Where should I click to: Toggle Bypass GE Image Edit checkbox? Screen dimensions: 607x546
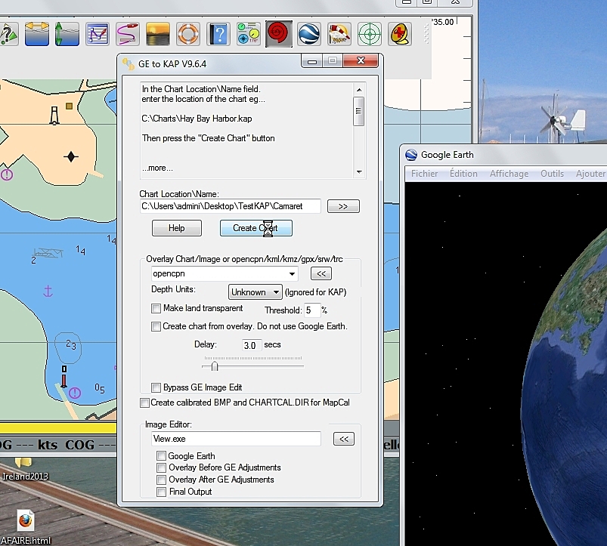[x=156, y=387]
